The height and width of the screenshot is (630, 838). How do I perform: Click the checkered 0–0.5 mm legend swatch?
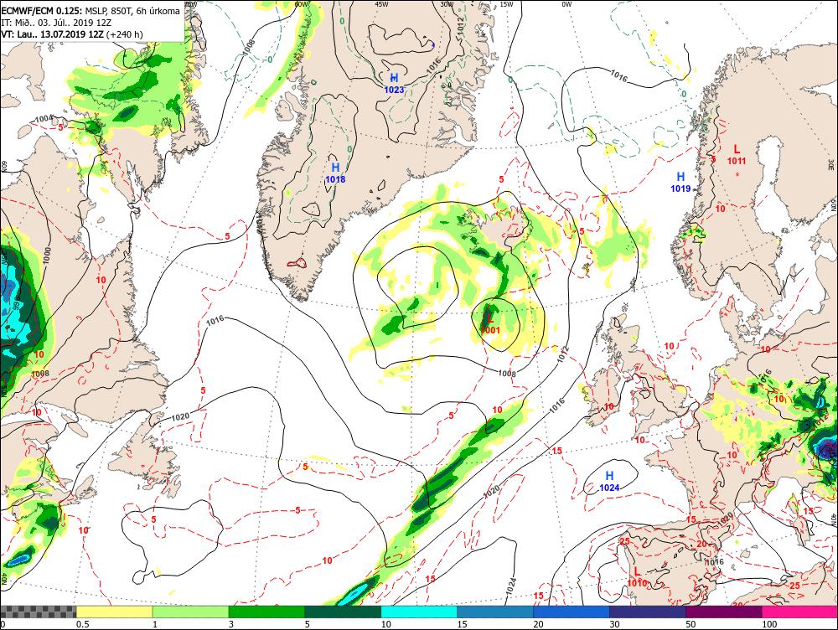(39, 612)
